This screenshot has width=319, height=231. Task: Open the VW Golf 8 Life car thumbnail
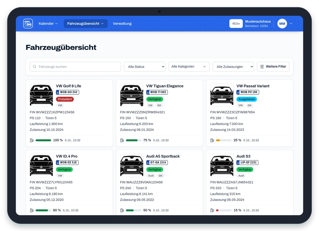[41, 95]
